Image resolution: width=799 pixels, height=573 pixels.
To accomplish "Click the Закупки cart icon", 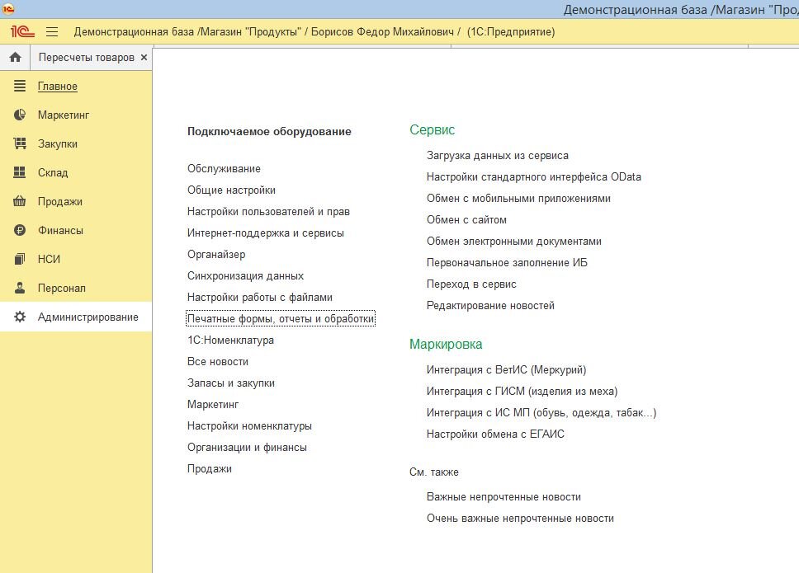I will [x=19, y=143].
